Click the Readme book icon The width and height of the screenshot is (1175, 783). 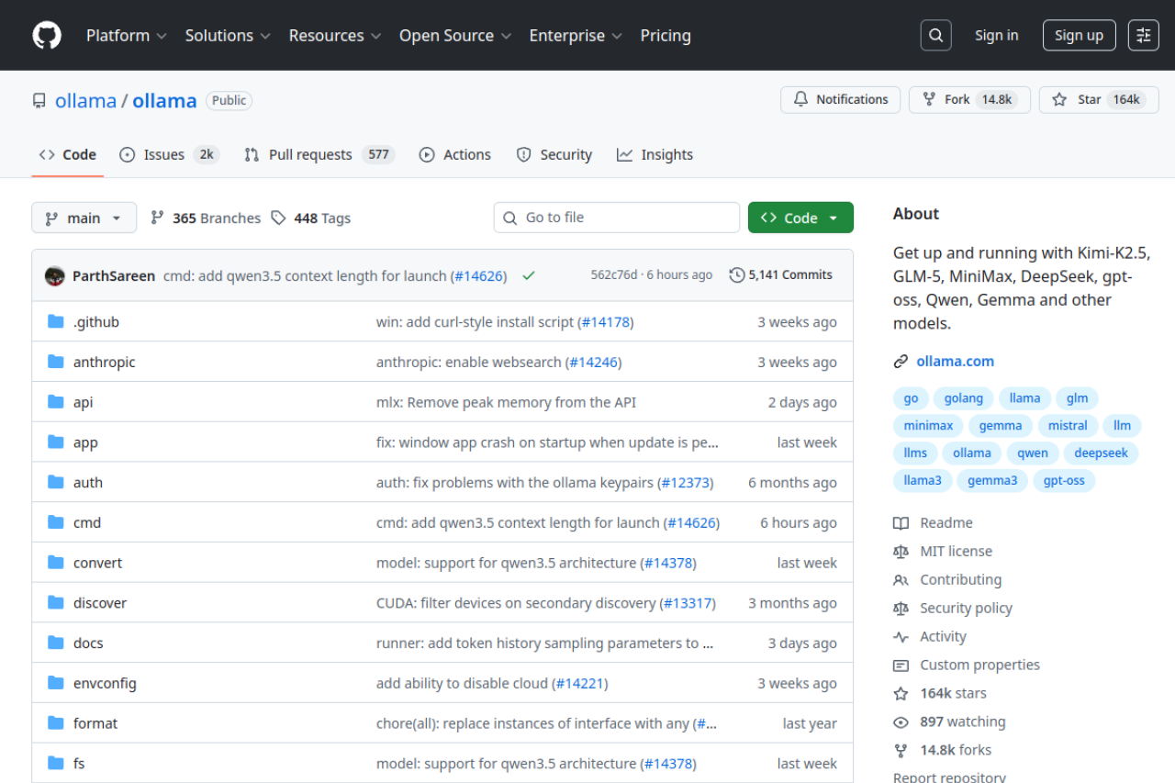(x=901, y=522)
